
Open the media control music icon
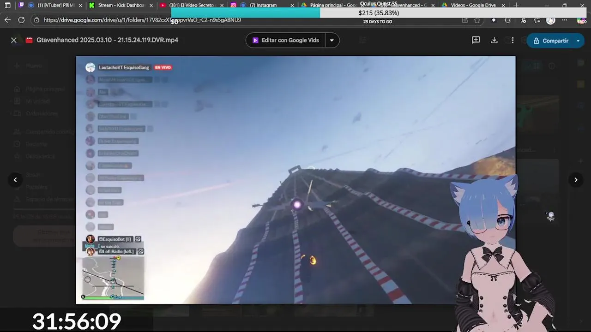click(523, 20)
